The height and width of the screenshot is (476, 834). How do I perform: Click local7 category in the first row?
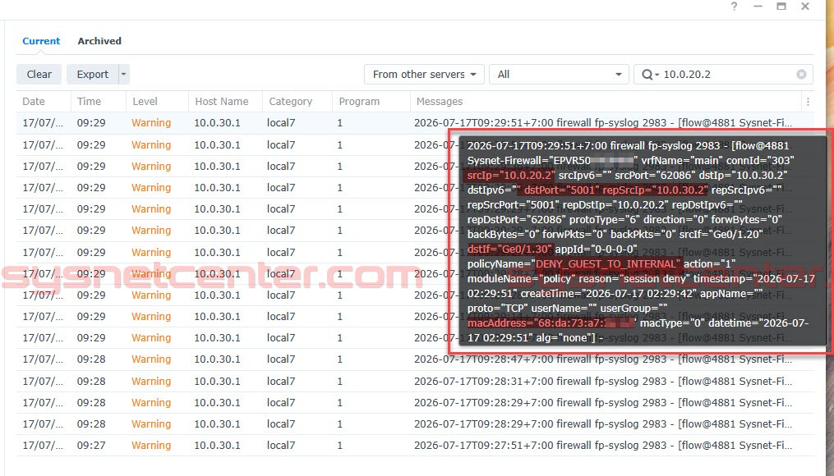point(281,123)
